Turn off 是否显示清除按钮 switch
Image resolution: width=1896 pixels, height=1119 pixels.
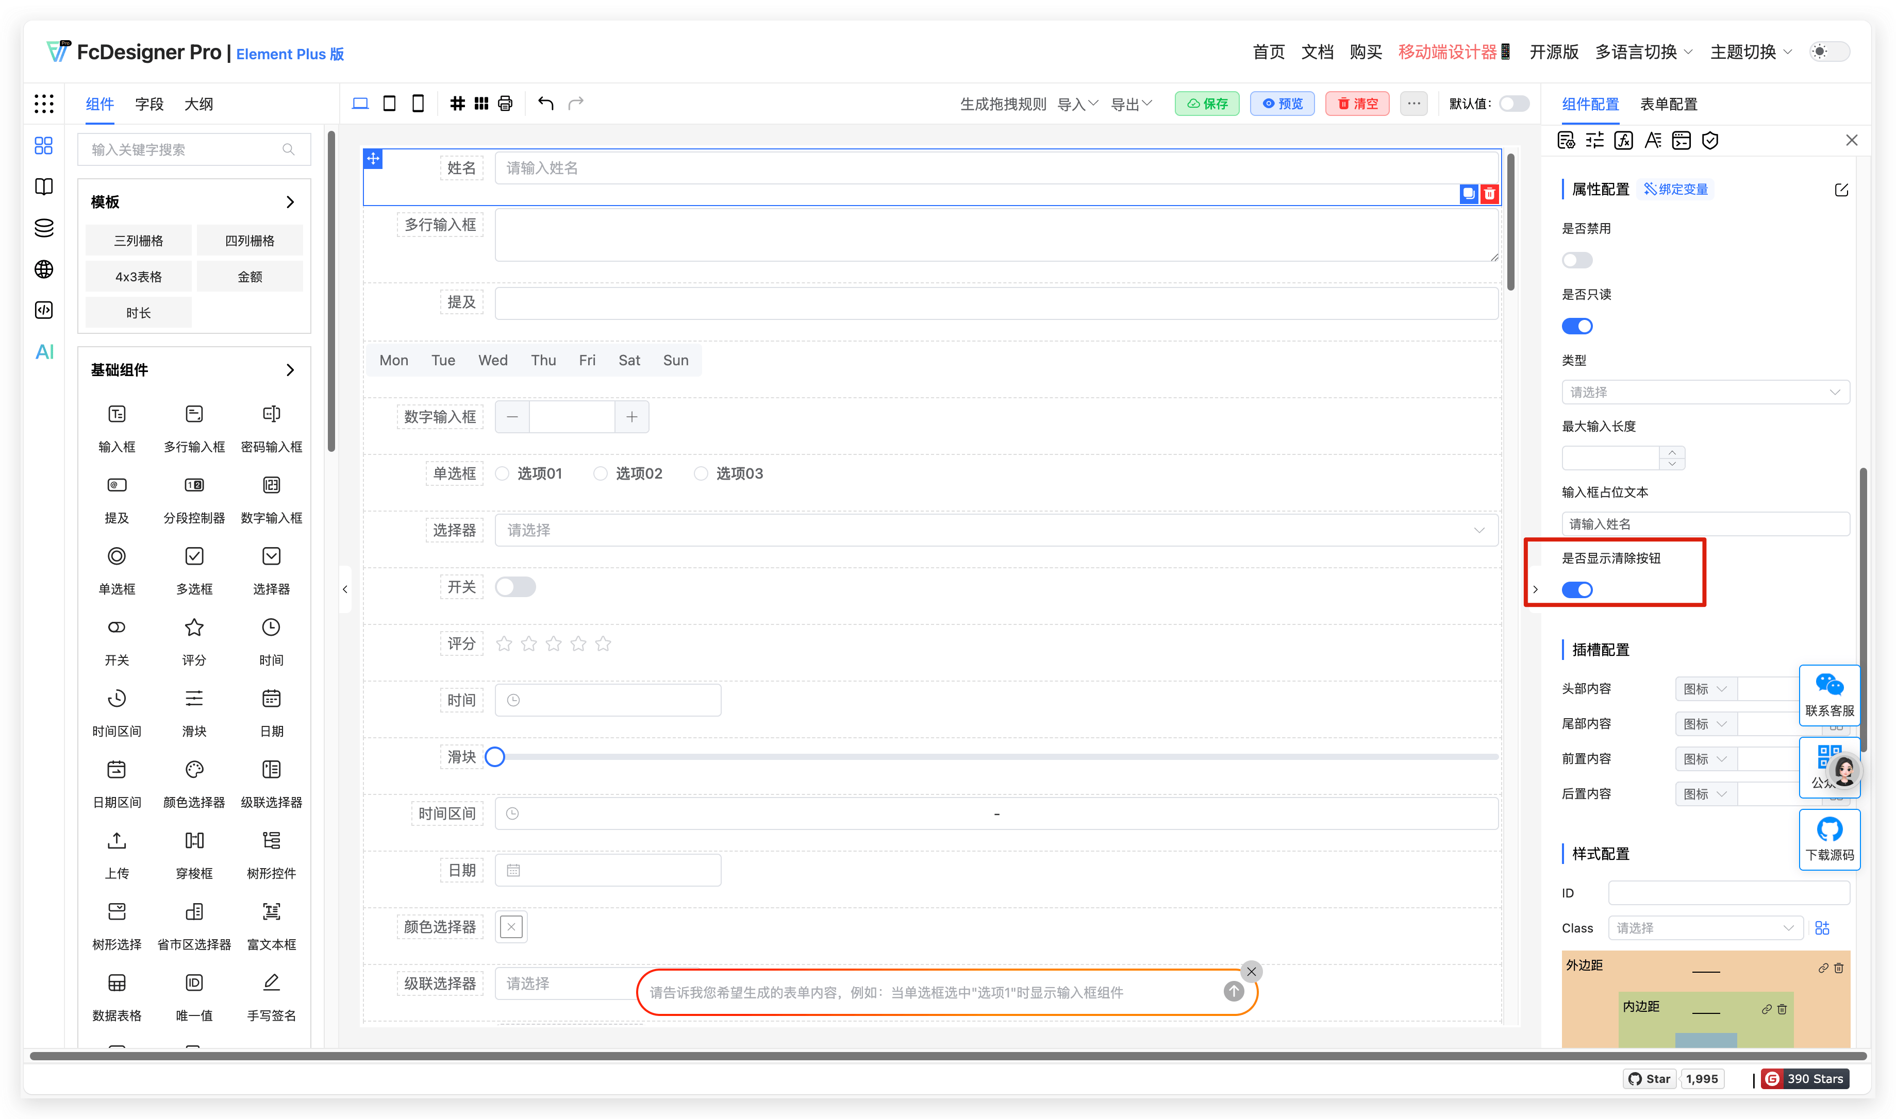click(1577, 590)
